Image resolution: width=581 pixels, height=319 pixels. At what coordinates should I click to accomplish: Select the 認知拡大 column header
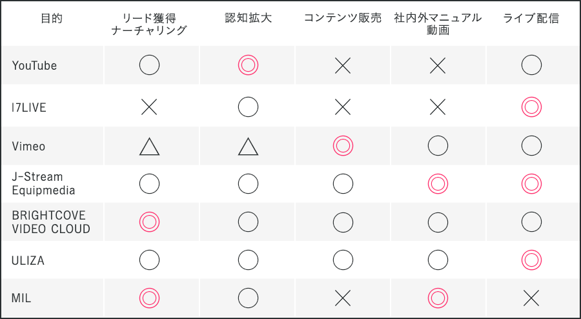coord(249,18)
